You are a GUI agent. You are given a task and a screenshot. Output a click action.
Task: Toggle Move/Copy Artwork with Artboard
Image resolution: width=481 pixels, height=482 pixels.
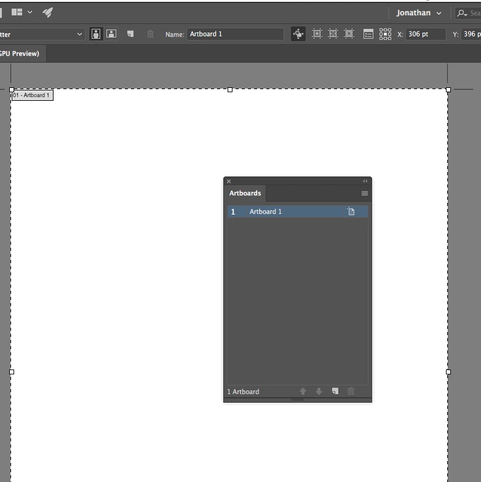[x=298, y=34]
